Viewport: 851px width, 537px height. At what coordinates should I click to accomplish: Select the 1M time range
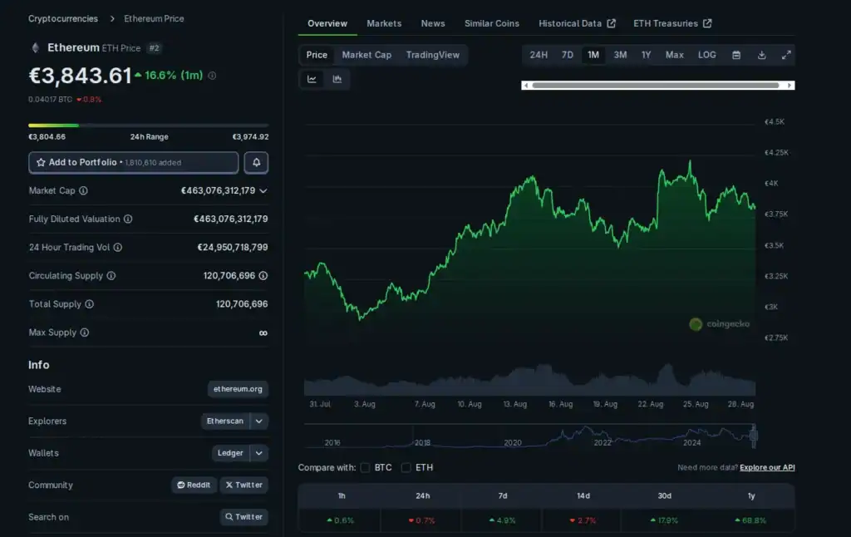coord(593,55)
